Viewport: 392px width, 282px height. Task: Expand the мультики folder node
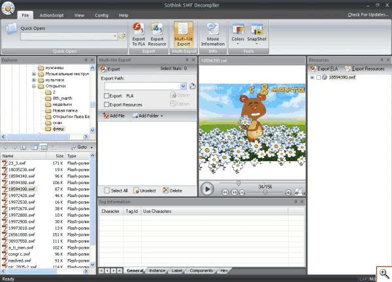click(34, 80)
